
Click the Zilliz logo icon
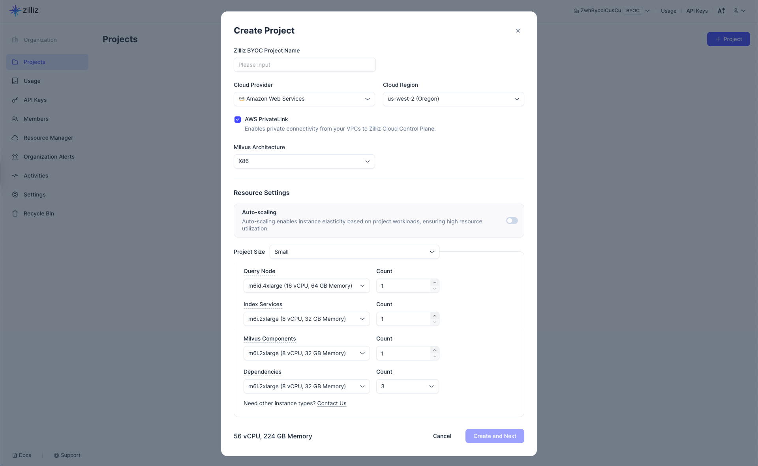pos(15,10)
